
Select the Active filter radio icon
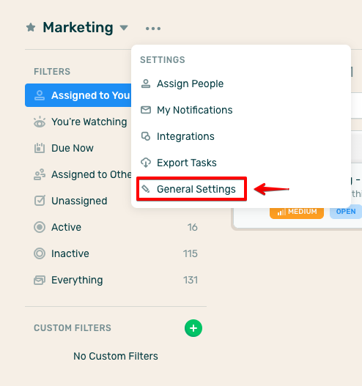click(40, 227)
